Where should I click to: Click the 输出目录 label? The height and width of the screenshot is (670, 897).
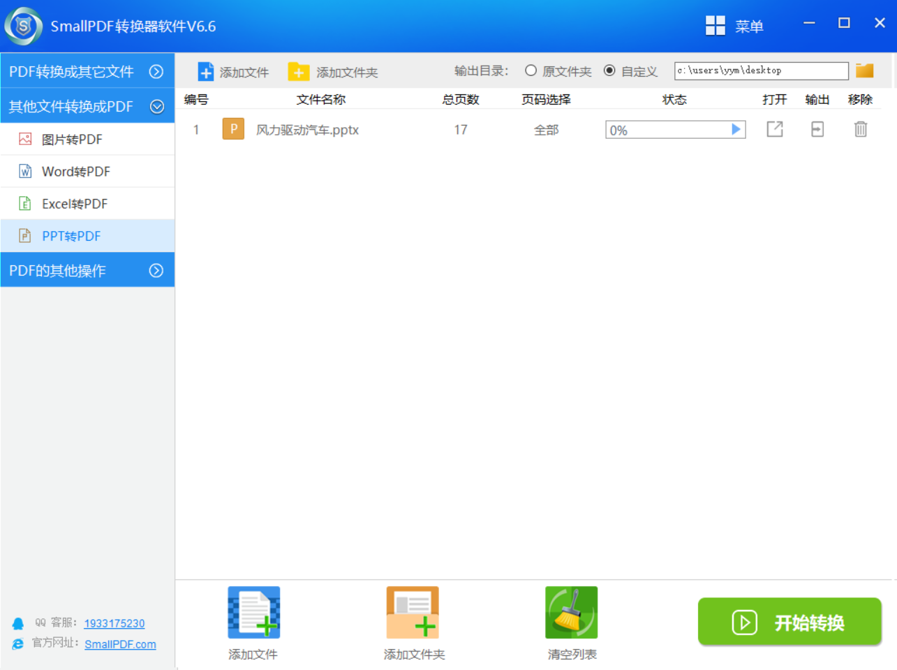(x=481, y=70)
